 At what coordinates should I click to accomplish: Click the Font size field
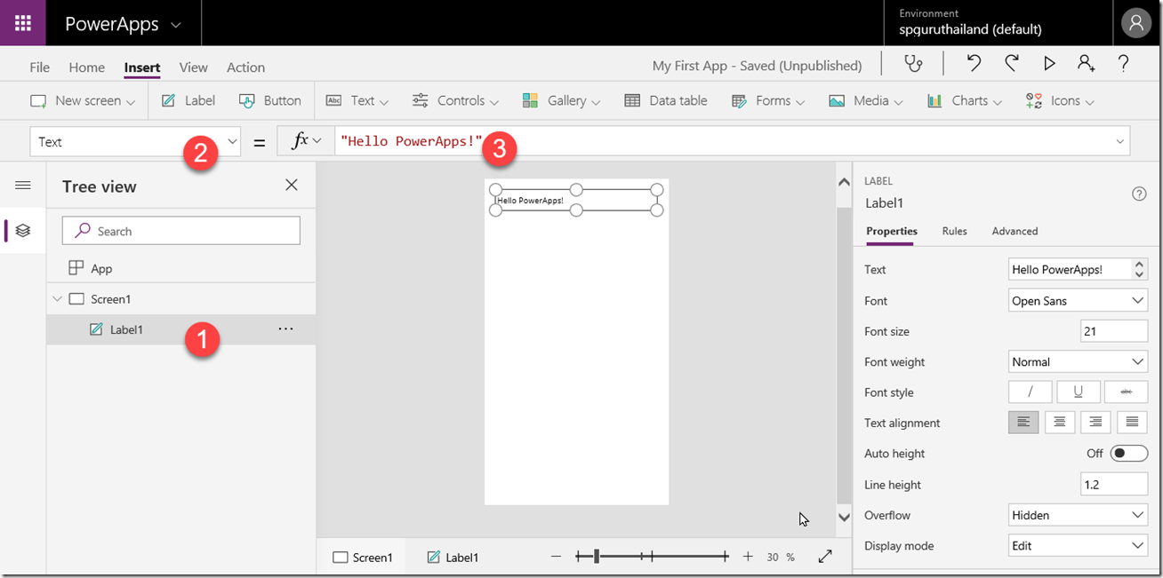tap(1114, 331)
